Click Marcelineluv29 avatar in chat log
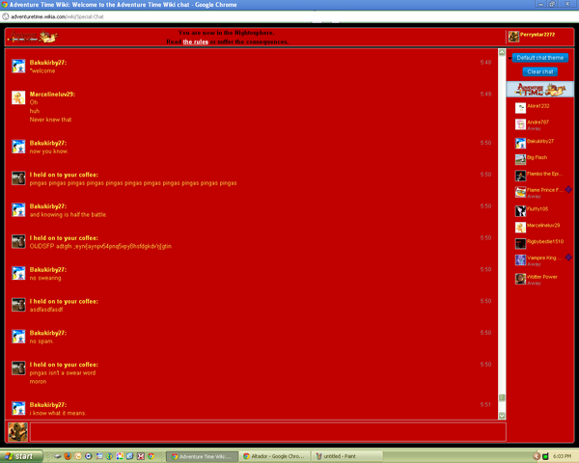Screen dimensions: 579x463 pos(18,97)
